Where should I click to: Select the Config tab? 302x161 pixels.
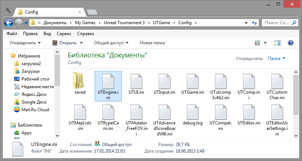click(49, 12)
